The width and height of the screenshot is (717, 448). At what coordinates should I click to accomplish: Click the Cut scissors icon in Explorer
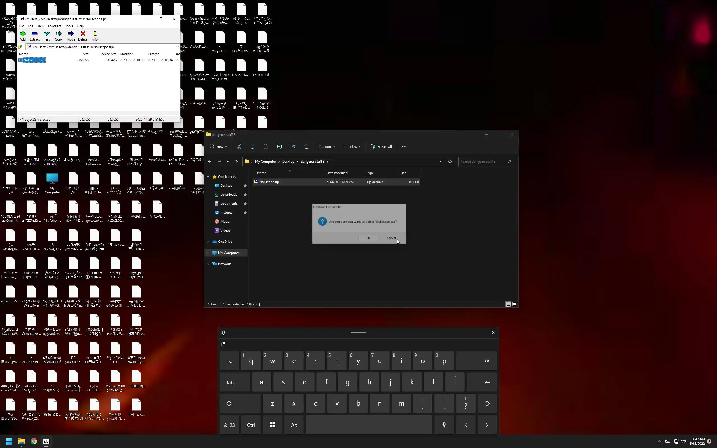coord(239,147)
